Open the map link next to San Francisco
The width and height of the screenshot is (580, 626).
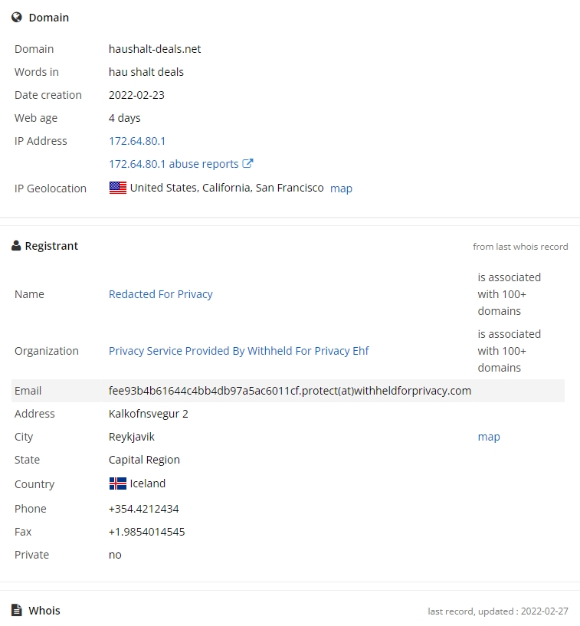341,188
